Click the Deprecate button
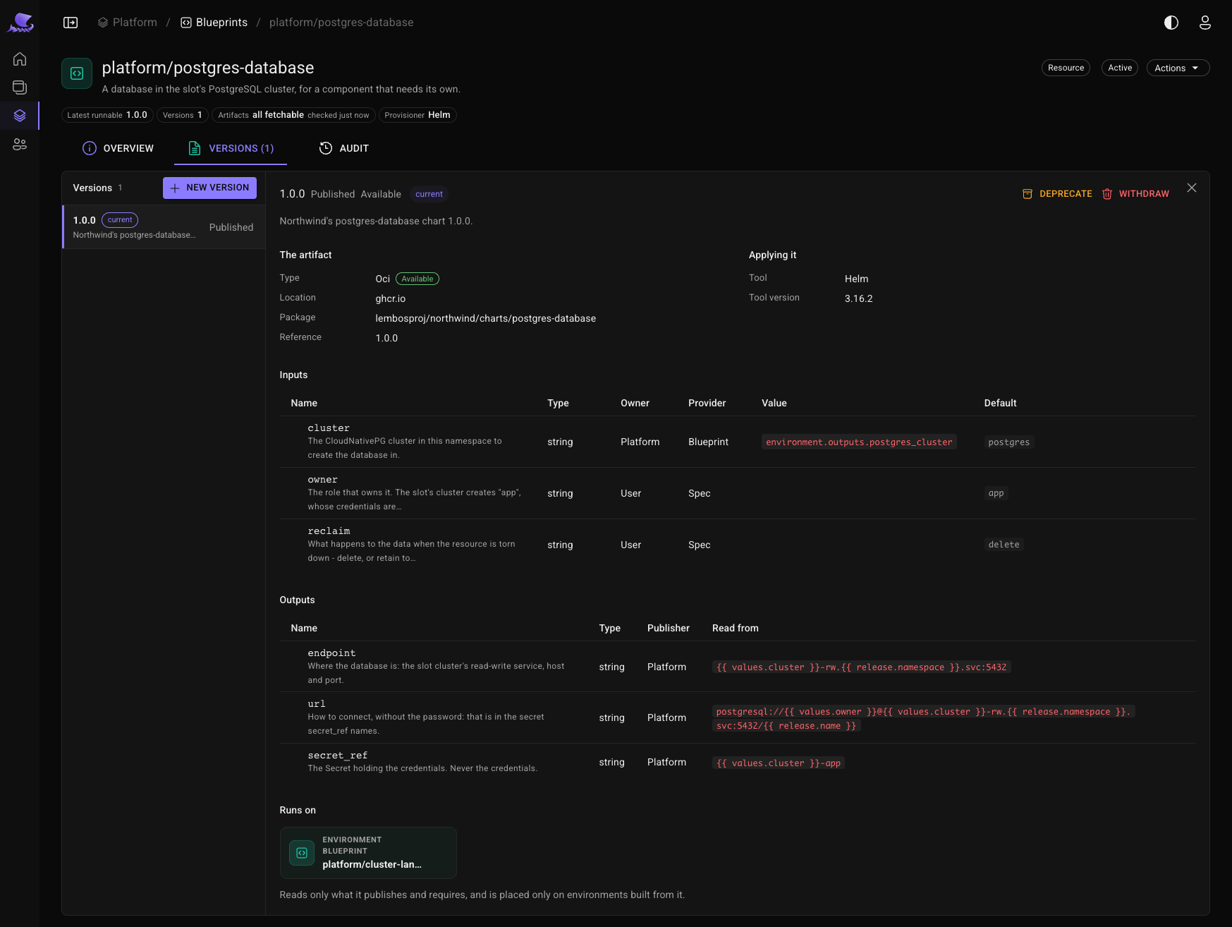 1057,194
